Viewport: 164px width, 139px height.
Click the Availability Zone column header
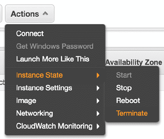point(134,62)
